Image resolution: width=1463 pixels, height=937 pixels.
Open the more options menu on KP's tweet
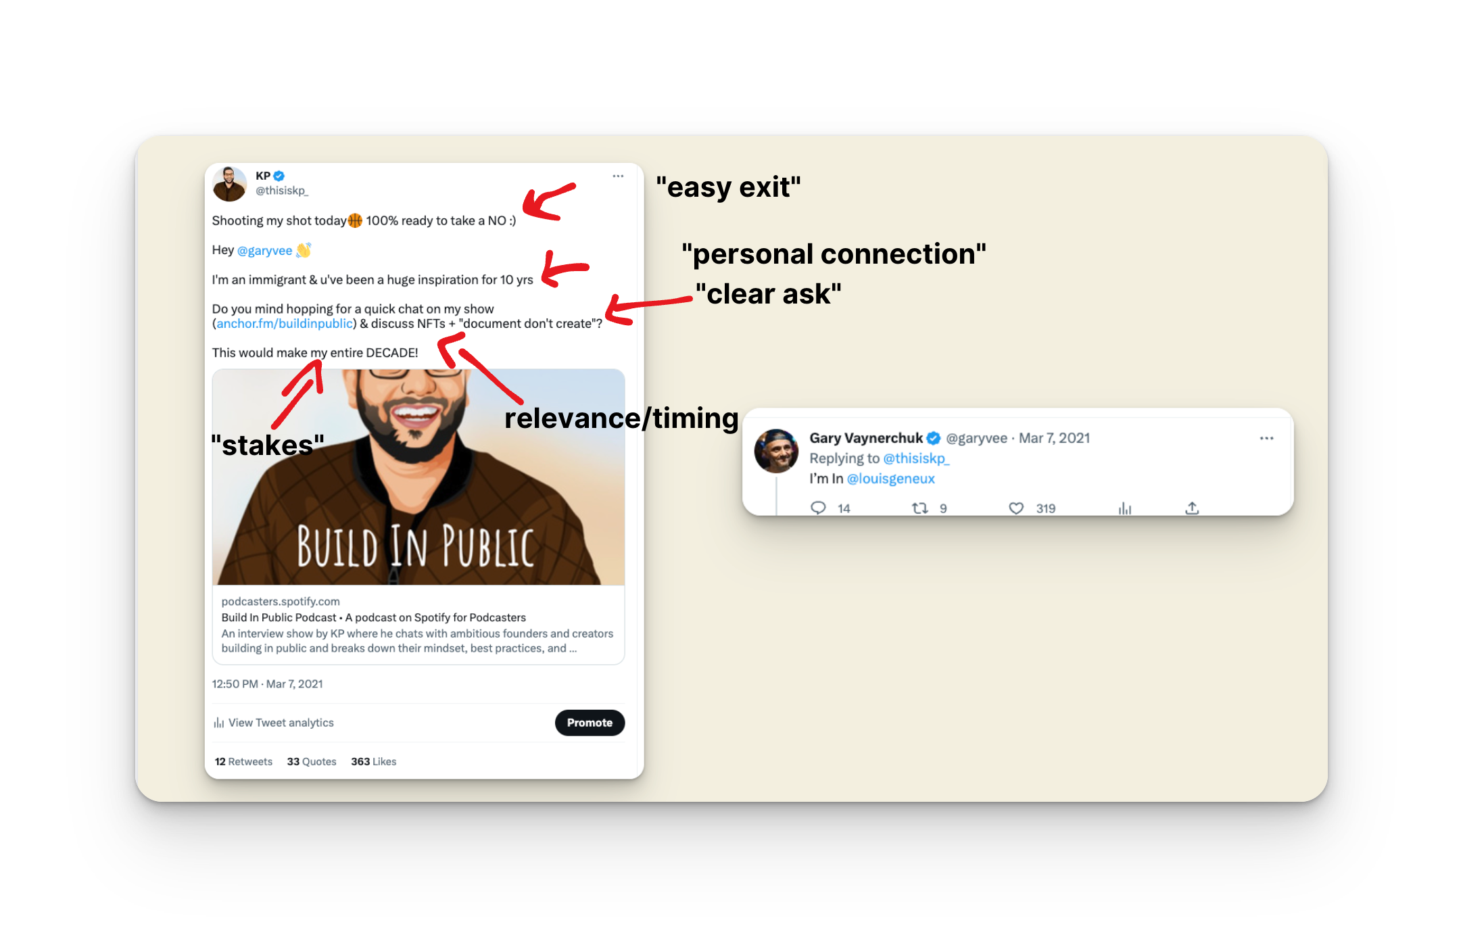(x=618, y=176)
